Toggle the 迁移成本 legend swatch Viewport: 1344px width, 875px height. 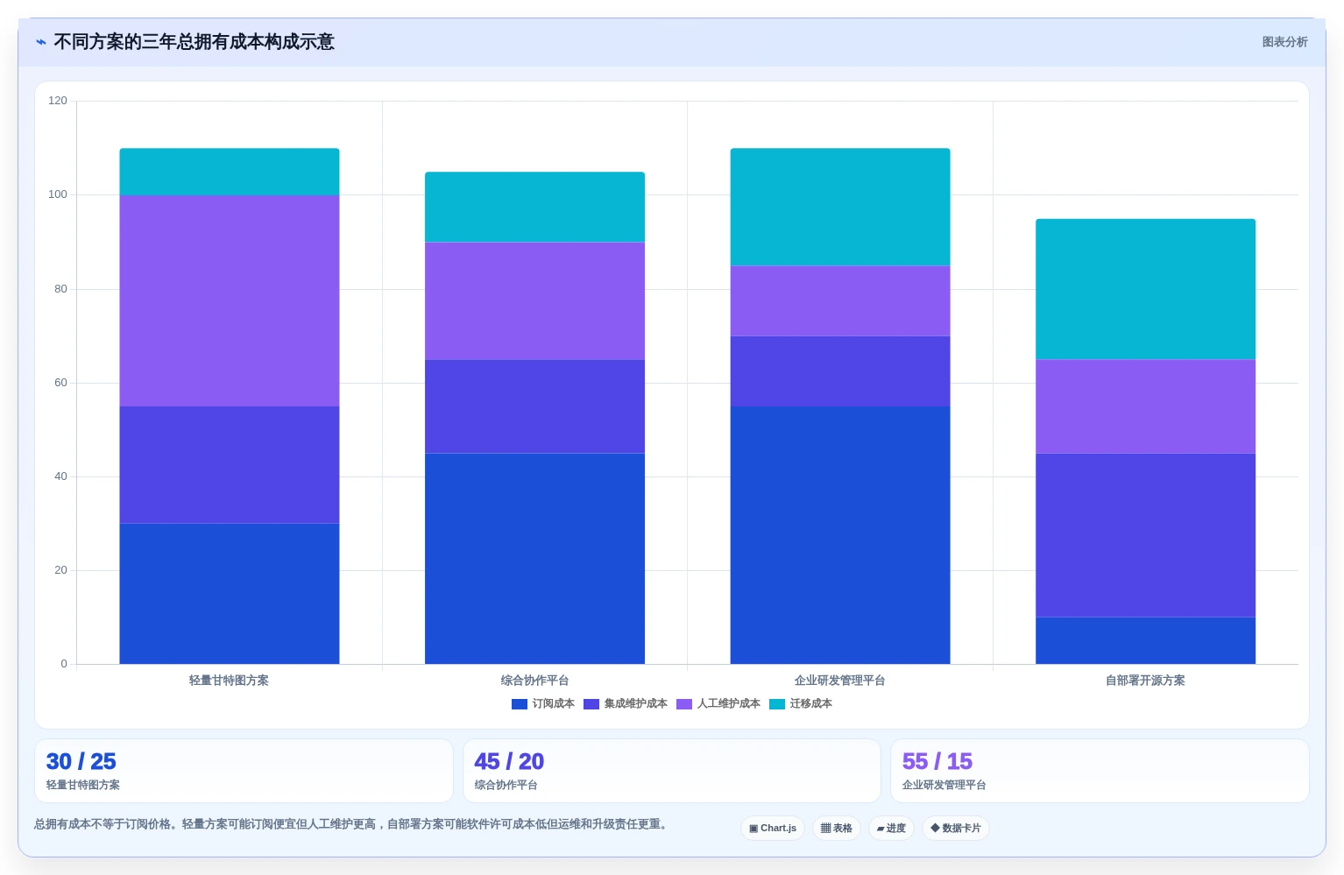pyautogui.click(x=777, y=704)
